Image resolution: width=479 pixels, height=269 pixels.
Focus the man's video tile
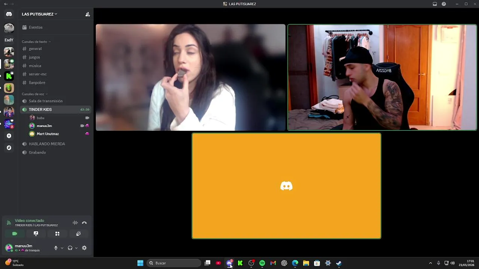(382, 77)
